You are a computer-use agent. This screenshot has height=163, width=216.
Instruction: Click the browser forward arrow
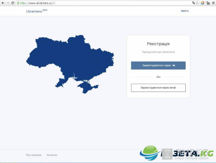click(8, 3)
